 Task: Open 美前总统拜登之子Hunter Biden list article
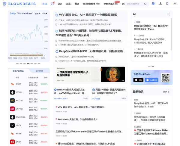tap(89, 132)
